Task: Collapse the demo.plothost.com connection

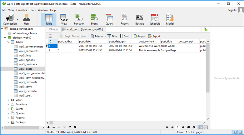Action: coord(2,29)
